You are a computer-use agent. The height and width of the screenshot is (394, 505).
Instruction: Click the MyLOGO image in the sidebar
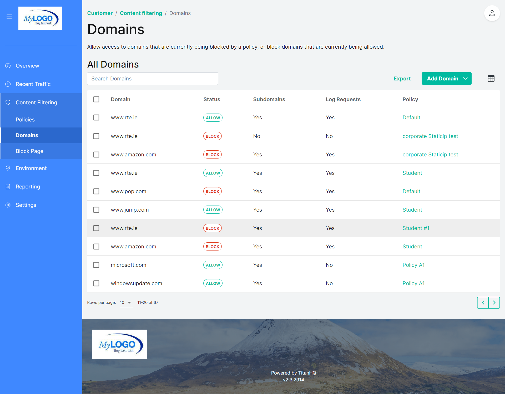[x=40, y=18]
